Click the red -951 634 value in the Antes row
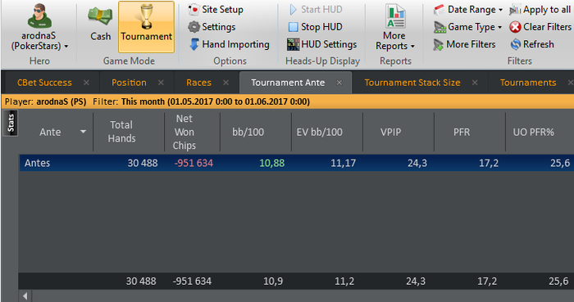This screenshot has height=302, width=574. click(194, 163)
